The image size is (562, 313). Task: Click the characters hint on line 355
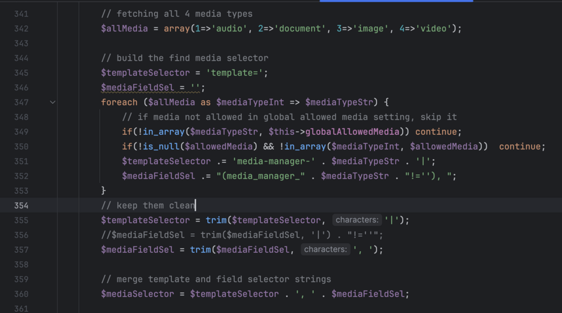[357, 220]
